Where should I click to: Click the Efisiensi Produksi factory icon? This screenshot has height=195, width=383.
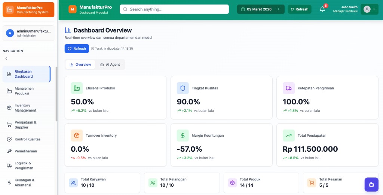77,88
